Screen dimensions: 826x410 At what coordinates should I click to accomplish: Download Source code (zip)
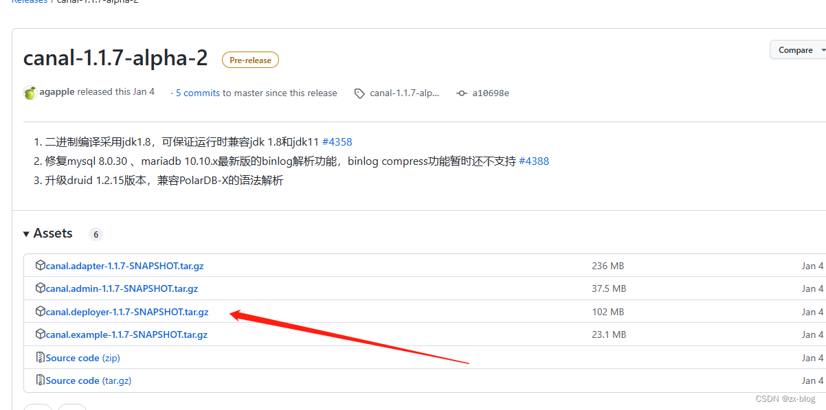point(83,358)
